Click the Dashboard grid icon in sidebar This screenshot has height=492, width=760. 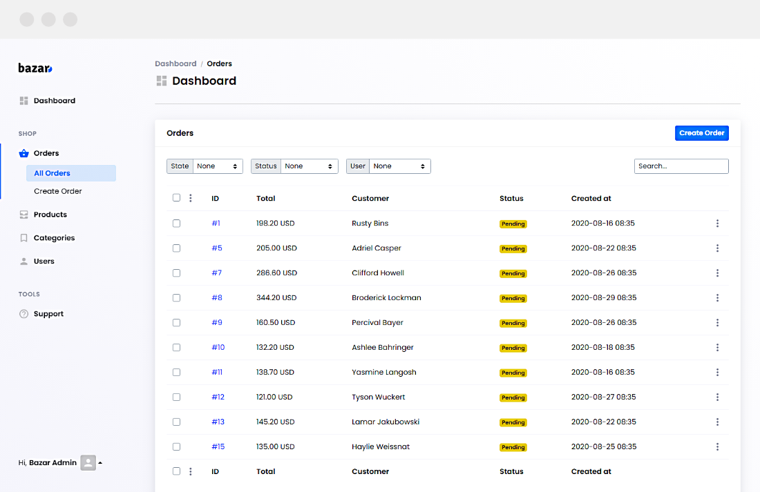pyautogui.click(x=23, y=101)
